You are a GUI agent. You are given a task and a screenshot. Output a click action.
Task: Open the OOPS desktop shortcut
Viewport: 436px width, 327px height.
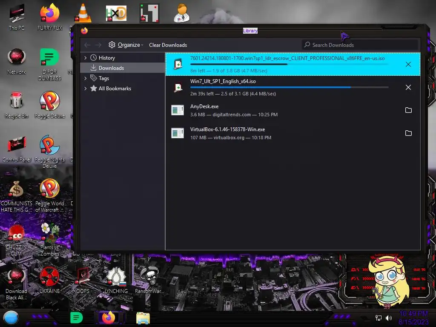[83, 280]
